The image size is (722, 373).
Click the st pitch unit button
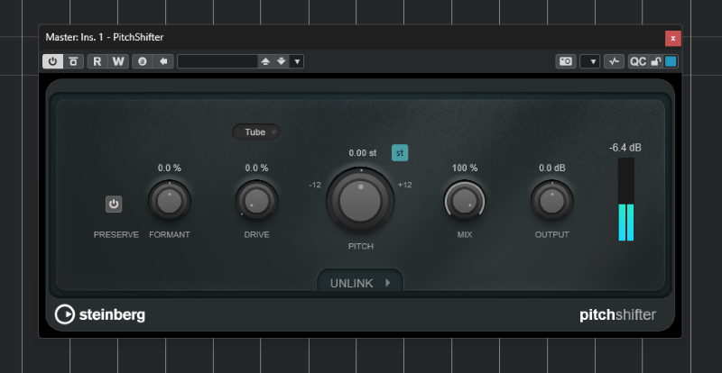pyautogui.click(x=400, y=152)
